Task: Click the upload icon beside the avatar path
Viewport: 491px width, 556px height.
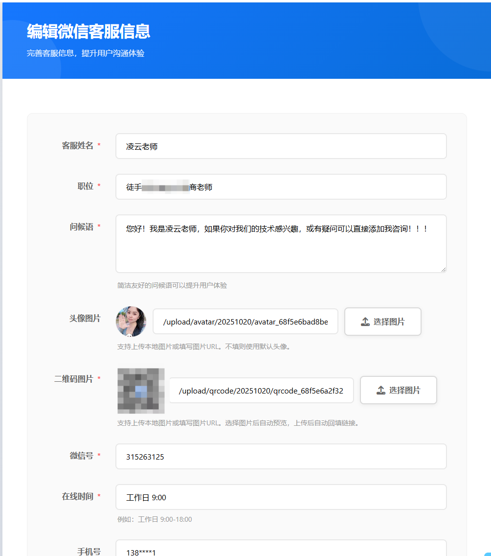Action: coord(365,322)
